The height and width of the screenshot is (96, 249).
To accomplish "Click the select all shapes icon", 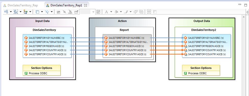I will pos(16,12).
